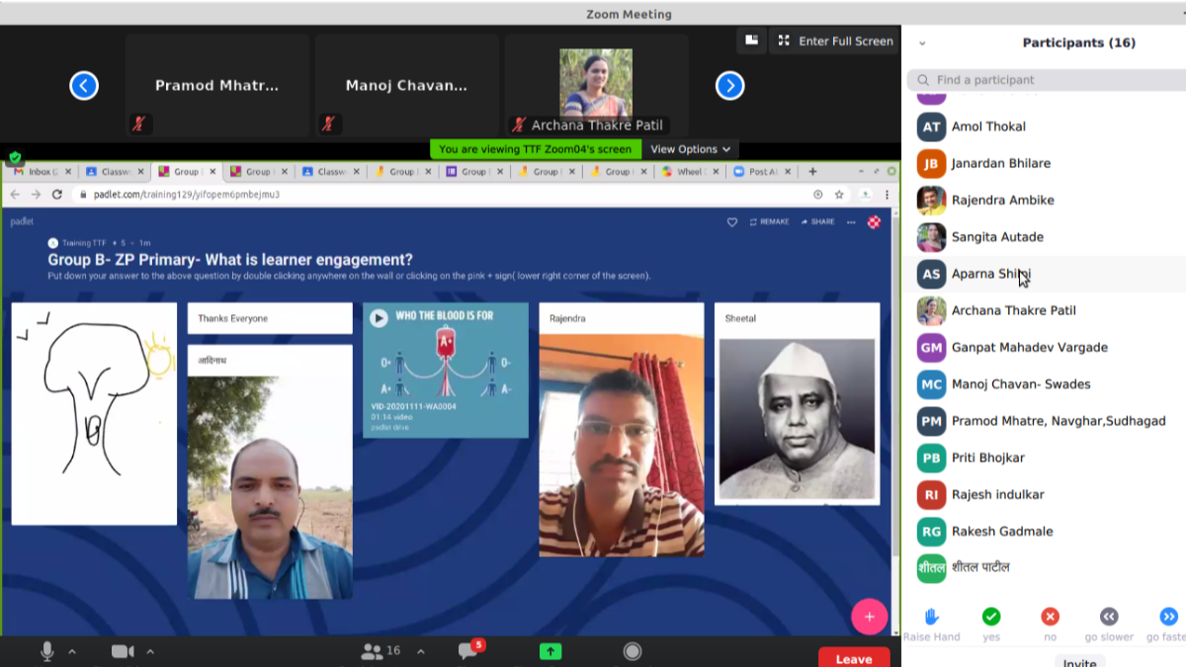
Task: Open the audio options arrow beside microphone
Action: 72,652
